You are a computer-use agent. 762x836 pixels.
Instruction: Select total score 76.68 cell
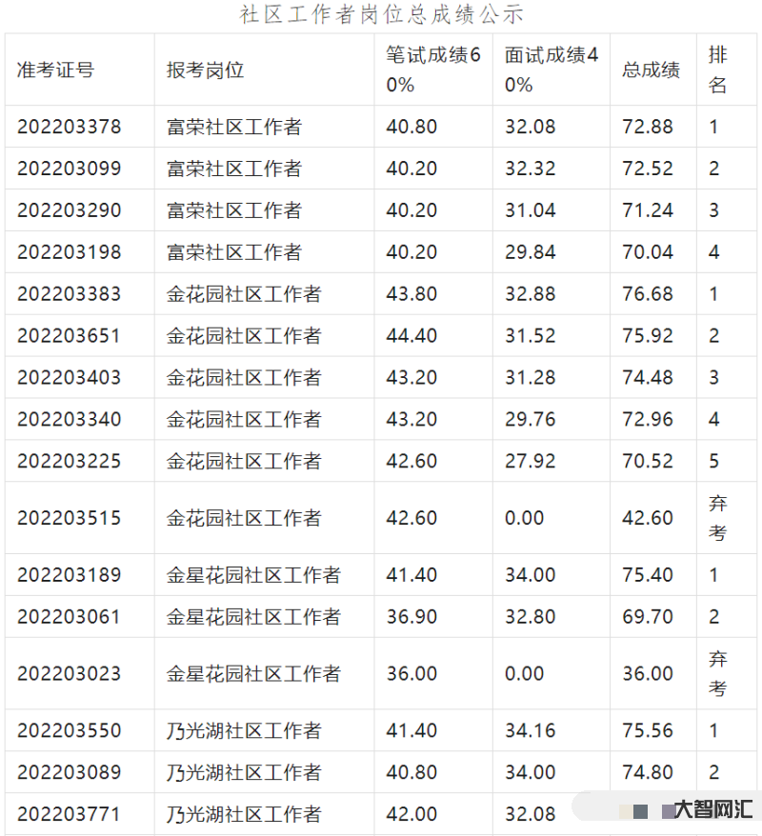(x=648, y=294)
